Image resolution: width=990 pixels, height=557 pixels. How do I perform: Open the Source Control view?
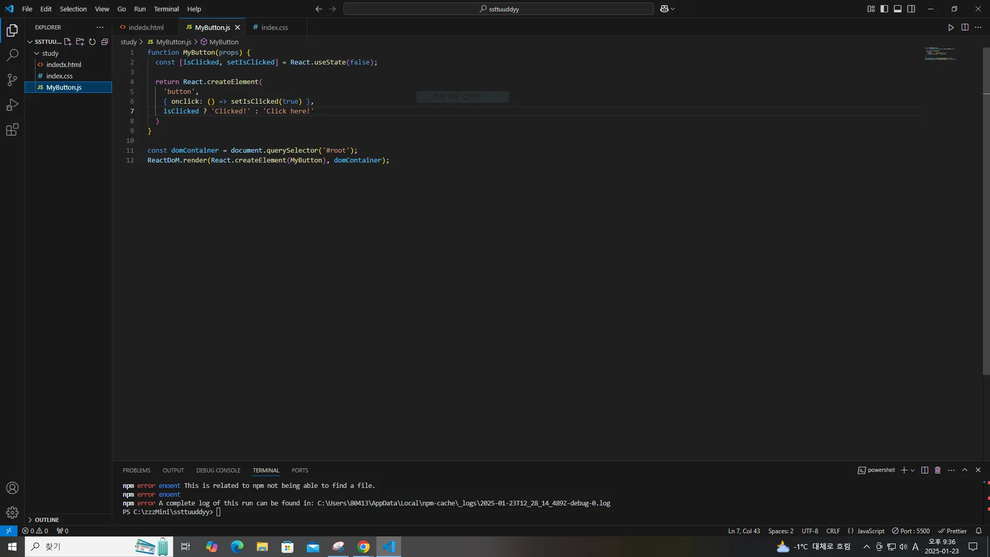click(12, 80)
